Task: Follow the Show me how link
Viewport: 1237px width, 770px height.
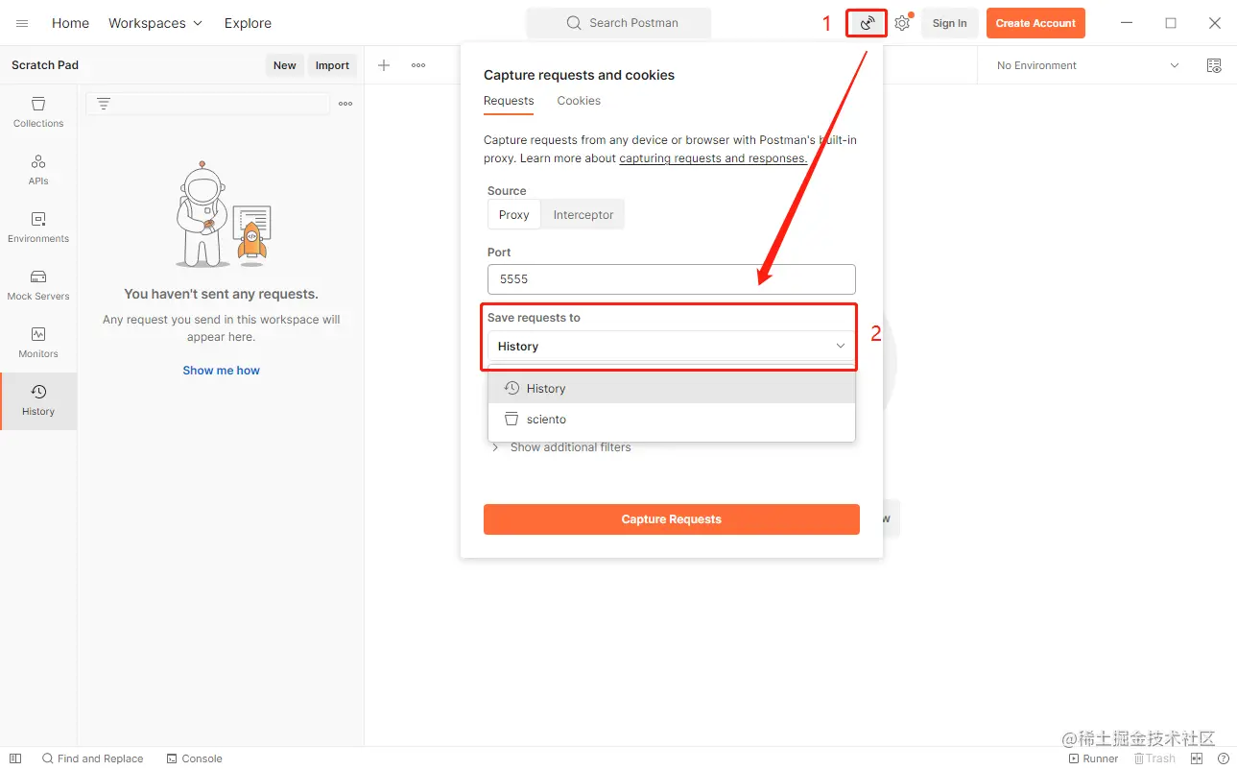Action: click(221, 371)
